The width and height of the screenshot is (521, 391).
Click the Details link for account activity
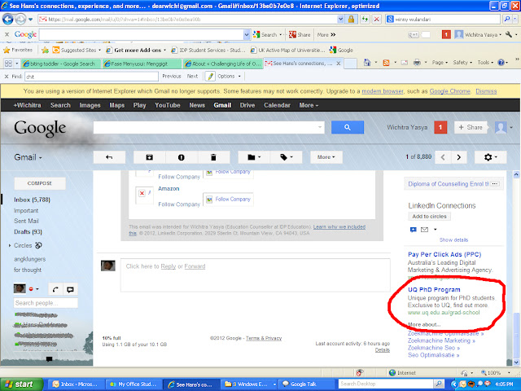click(383, 349)
